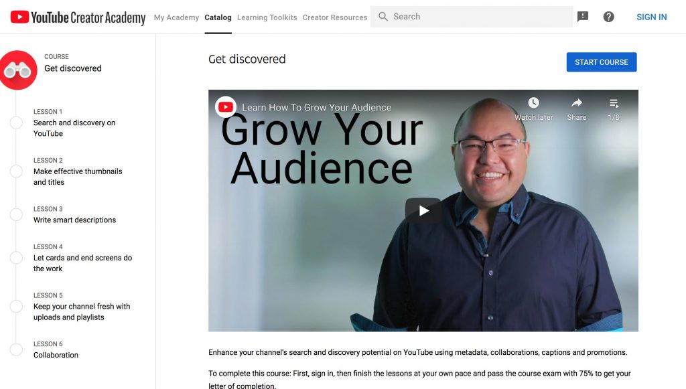Image resolution: width=686 pixels, height=389 pixels.
Task: Click the Lesson 6 progress circle
Action: pos(16,349)
